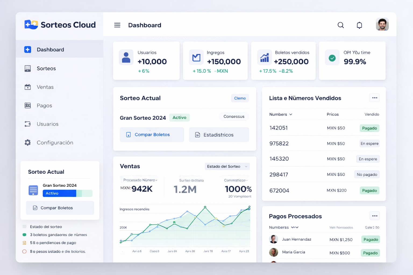
Task: Switch to the Dashboard section in sidebar
Action: [x=50, y=49]
